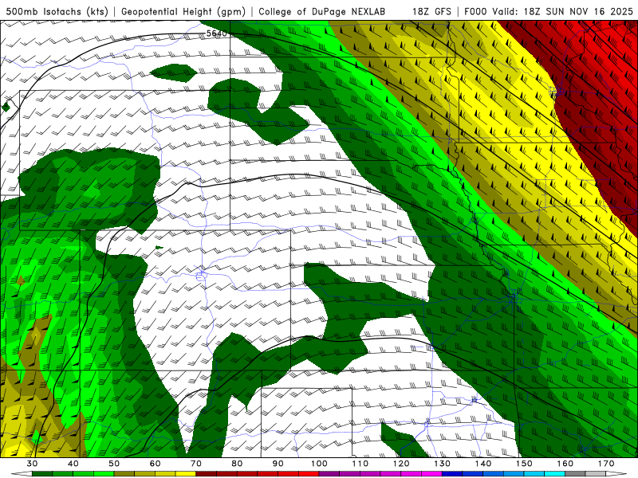Click the 30 label on the color scale
Viewport: 638px width, 478px height.
tap(32, 464)
